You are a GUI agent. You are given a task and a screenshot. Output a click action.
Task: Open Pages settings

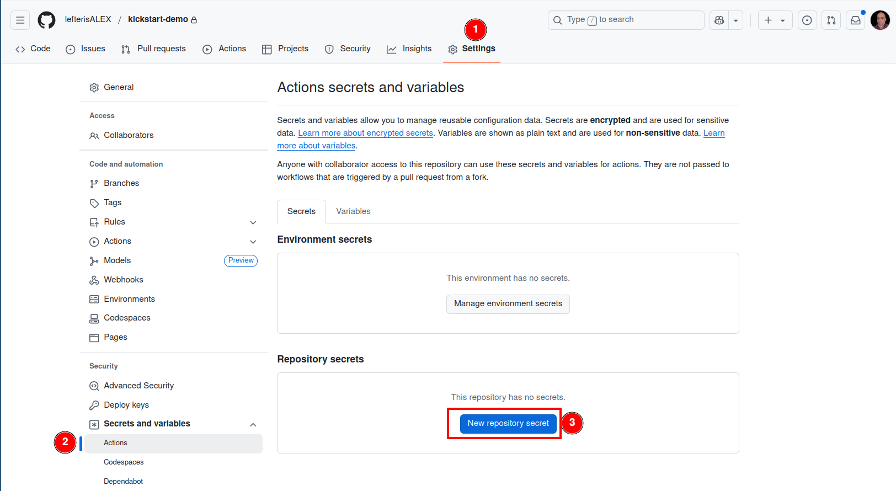[174, 337]
